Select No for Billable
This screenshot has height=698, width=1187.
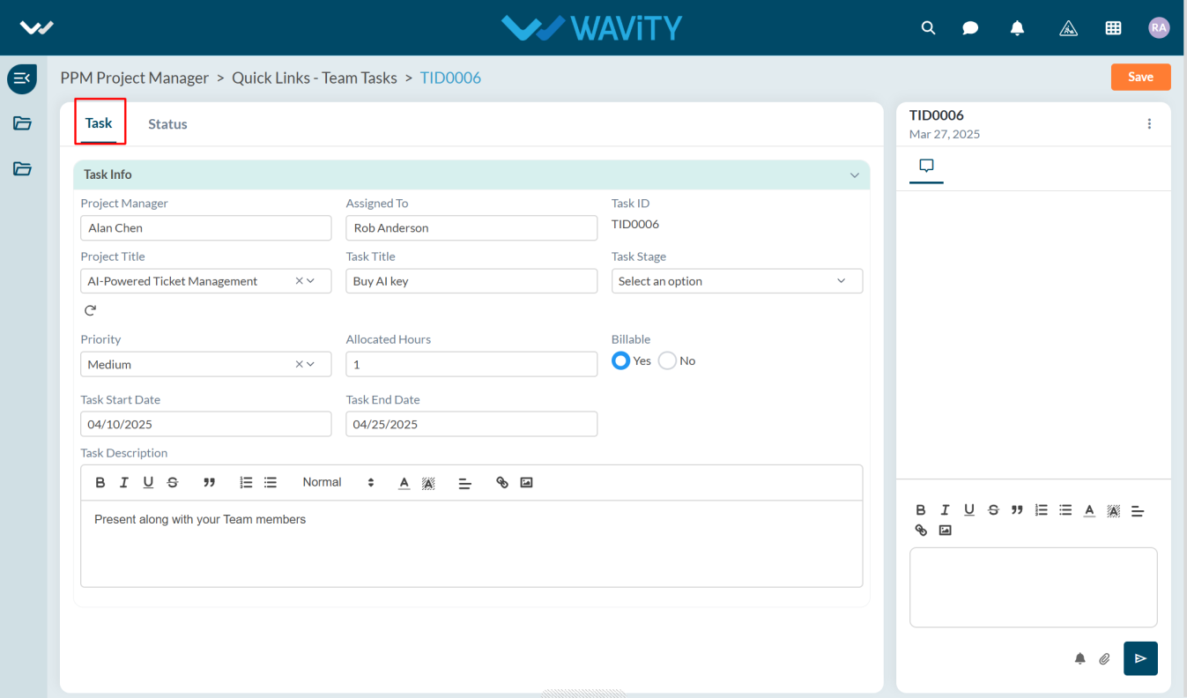click(667, 360)
